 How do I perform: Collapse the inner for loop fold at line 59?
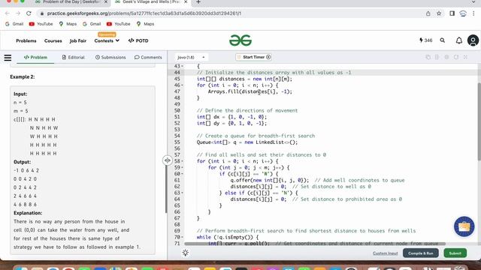click(182, 167)
